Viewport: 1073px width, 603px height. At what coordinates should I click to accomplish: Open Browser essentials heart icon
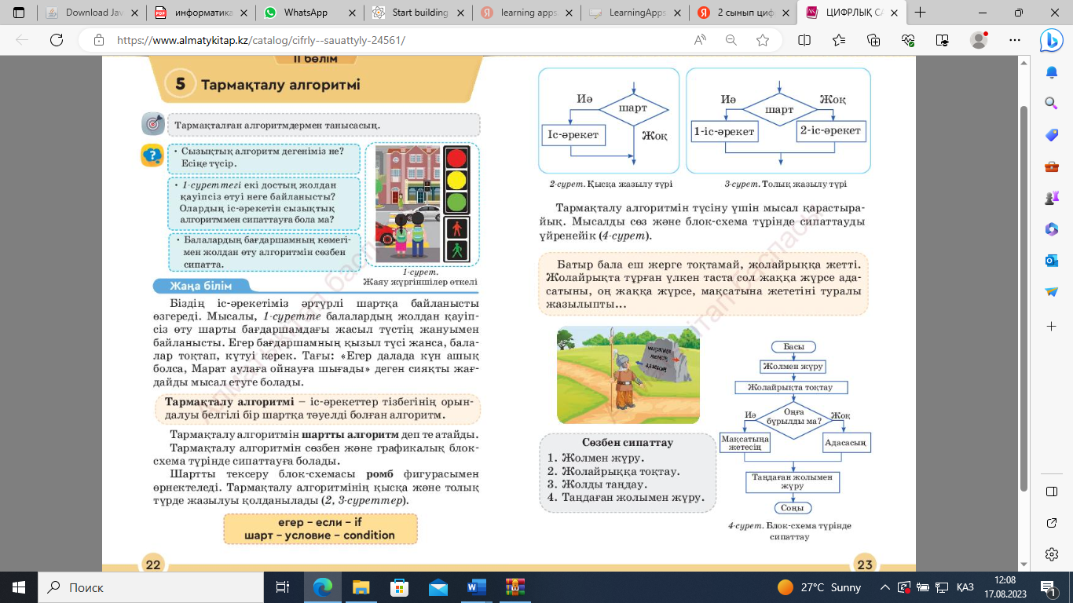908,40
